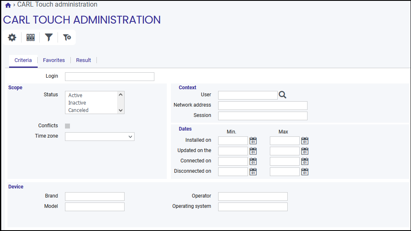Select Canceled in the Status list

[x=78, y=110]
